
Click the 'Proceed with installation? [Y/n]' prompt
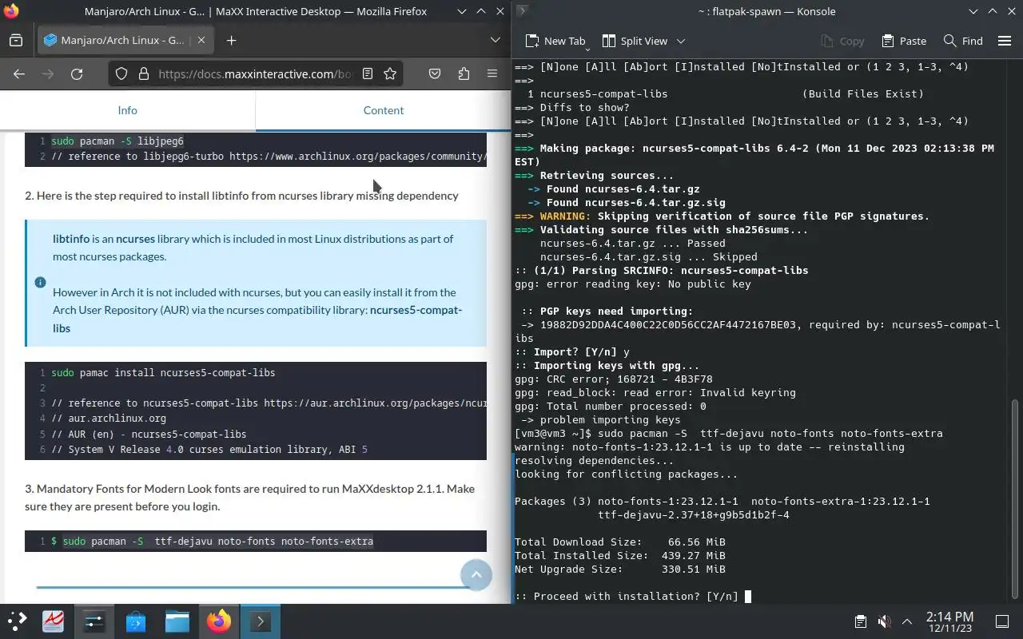[627, 596]
